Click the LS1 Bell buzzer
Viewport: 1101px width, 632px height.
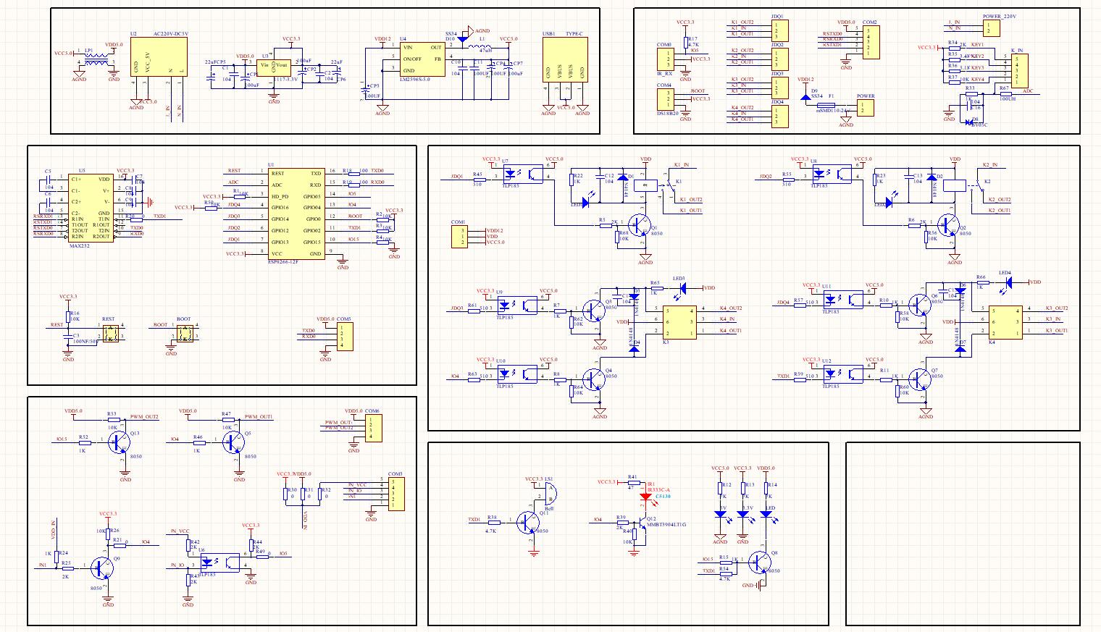[550, 493]
